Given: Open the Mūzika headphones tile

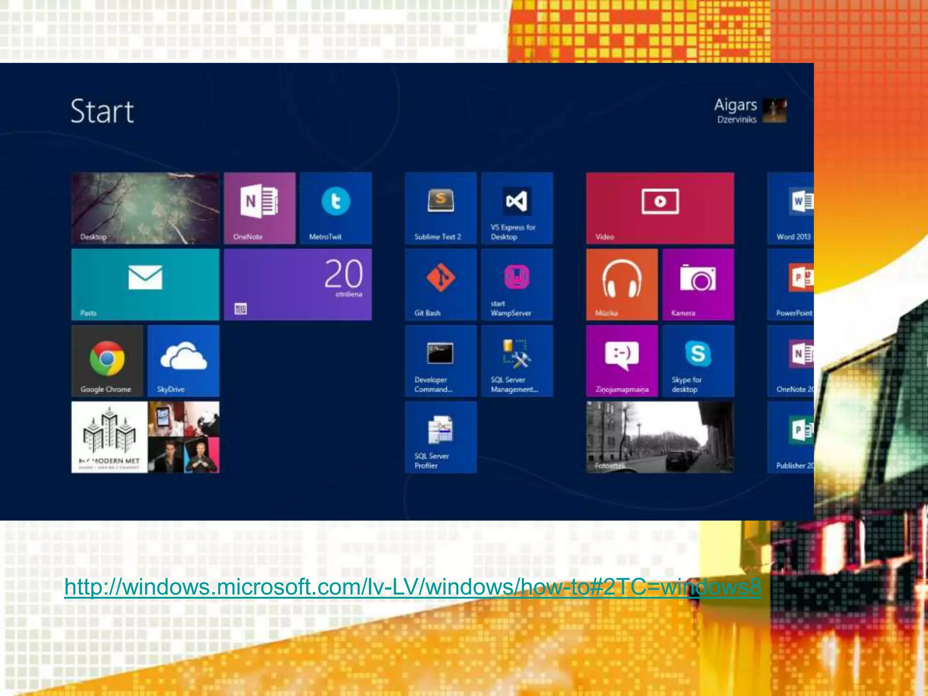Looking at the screenshot, I should [622, 284].
